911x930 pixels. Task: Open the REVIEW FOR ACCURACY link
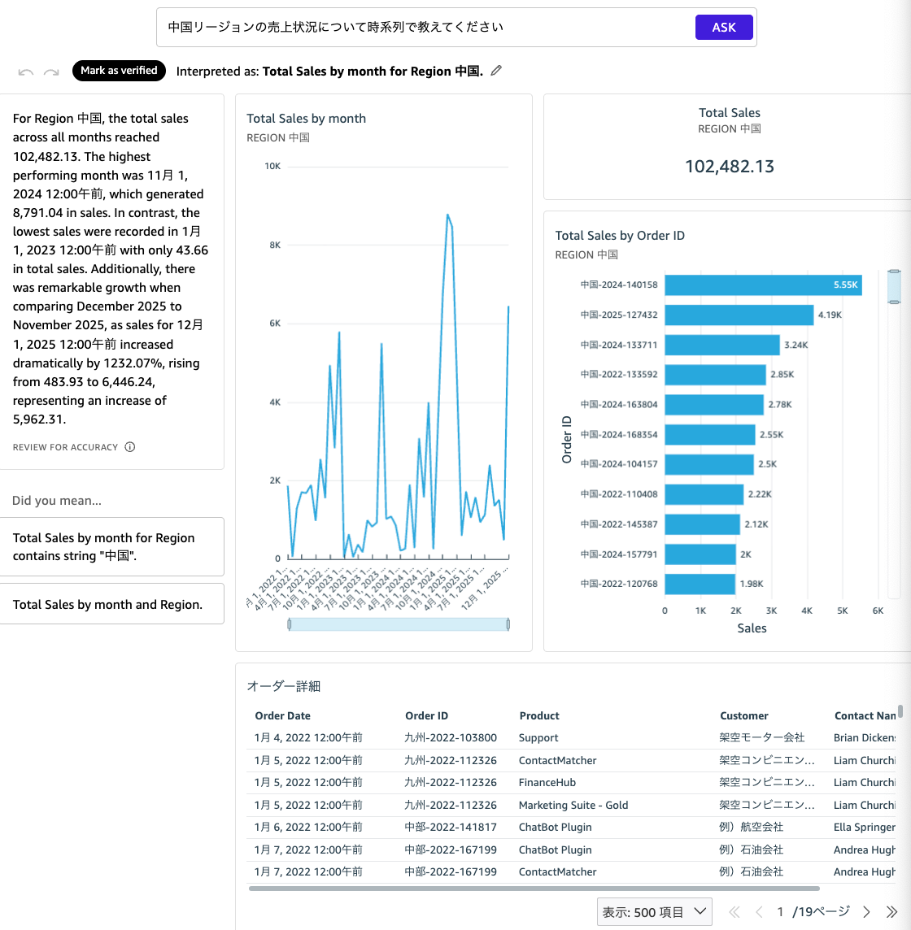pos(65,446)
